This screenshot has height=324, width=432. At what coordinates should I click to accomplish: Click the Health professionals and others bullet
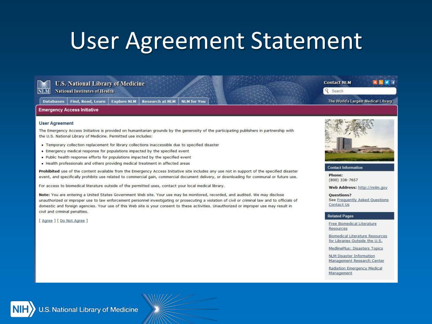[x=118, y=164]
